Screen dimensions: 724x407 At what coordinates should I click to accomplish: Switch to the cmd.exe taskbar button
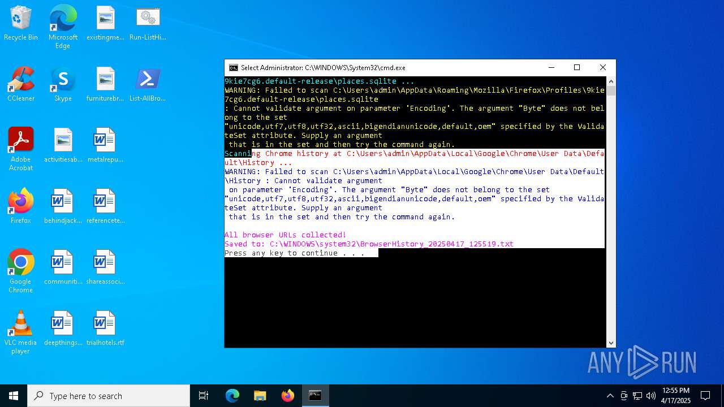coord(315,396)
